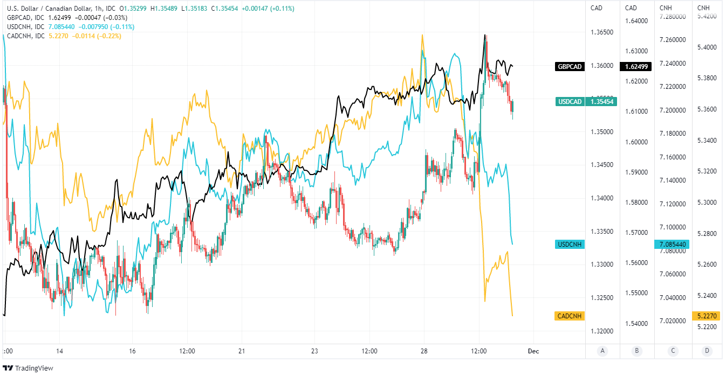726x376 pixels.
Task: Click the black GBPCAD series label
Action: [x=570, y=67]
